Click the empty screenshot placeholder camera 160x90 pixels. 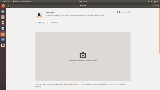(x=83, y=55)
